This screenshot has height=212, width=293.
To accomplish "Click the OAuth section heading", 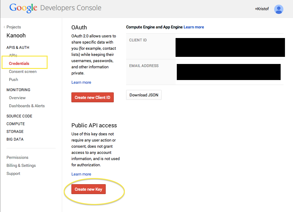I will (79, 28).
